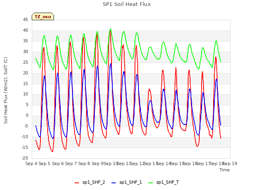
Task: Click the green sp1_SHF_T legend swatch
Action: (x=151, y=183)
